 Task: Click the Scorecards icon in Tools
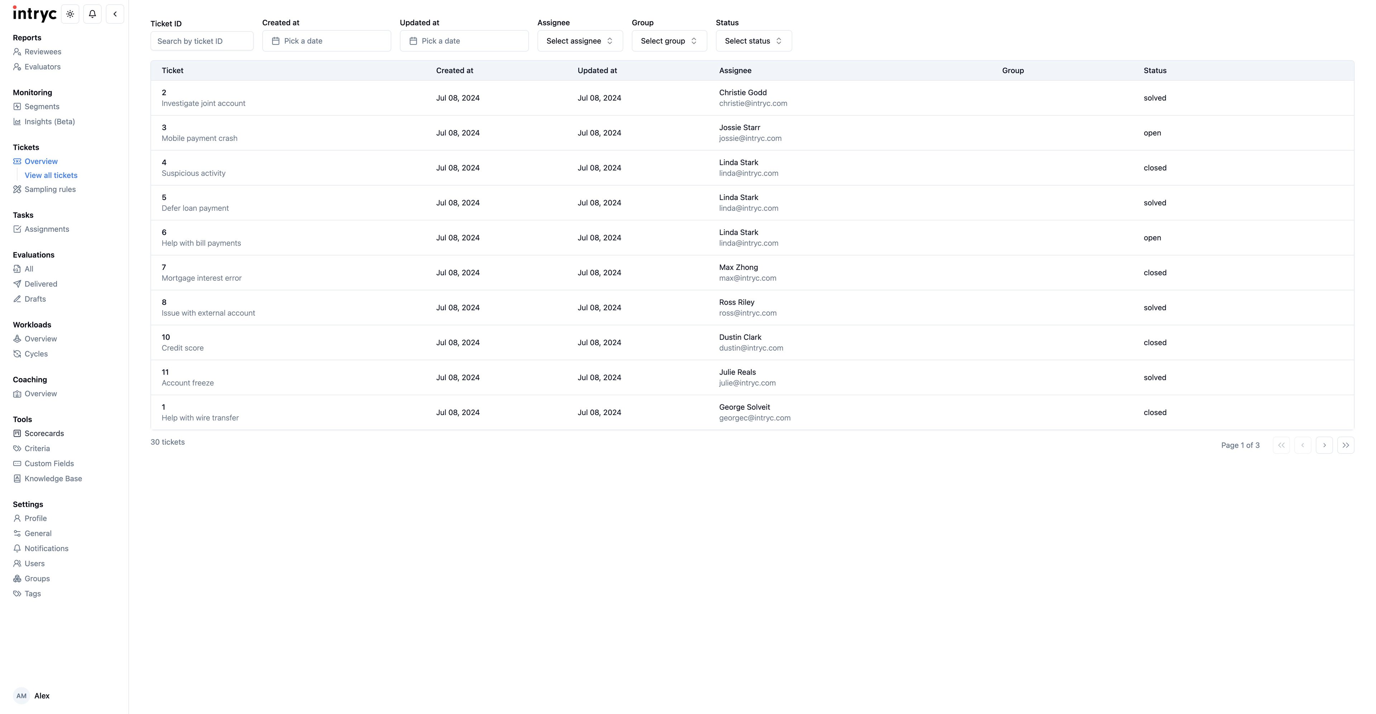(17, 433)
